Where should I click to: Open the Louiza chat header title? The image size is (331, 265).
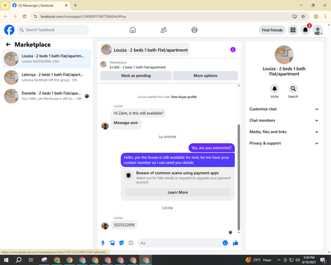[x=144, y=50]
